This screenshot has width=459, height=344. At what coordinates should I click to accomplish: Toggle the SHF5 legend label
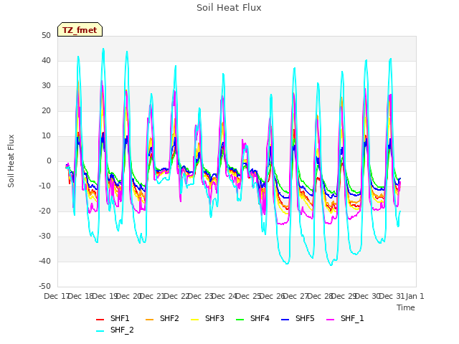(305, 318)
